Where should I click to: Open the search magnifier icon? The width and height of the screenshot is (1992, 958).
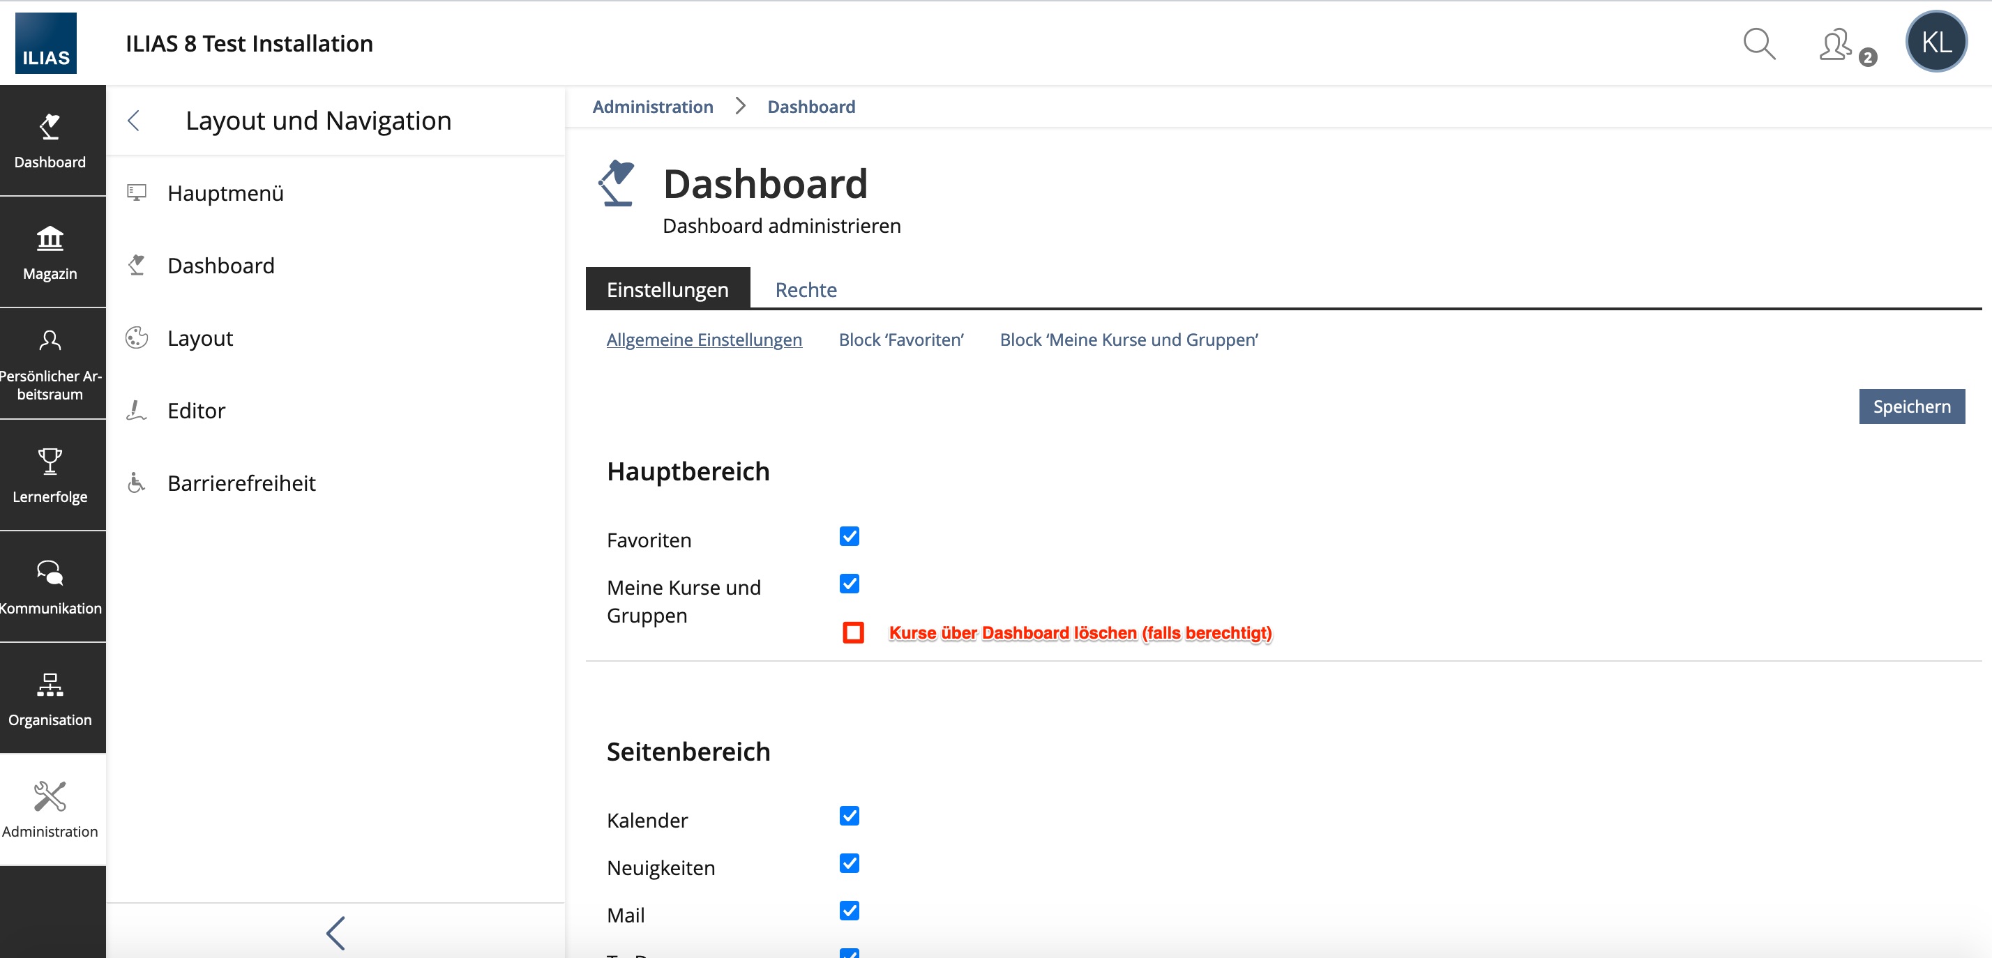tap(1758, 44)
